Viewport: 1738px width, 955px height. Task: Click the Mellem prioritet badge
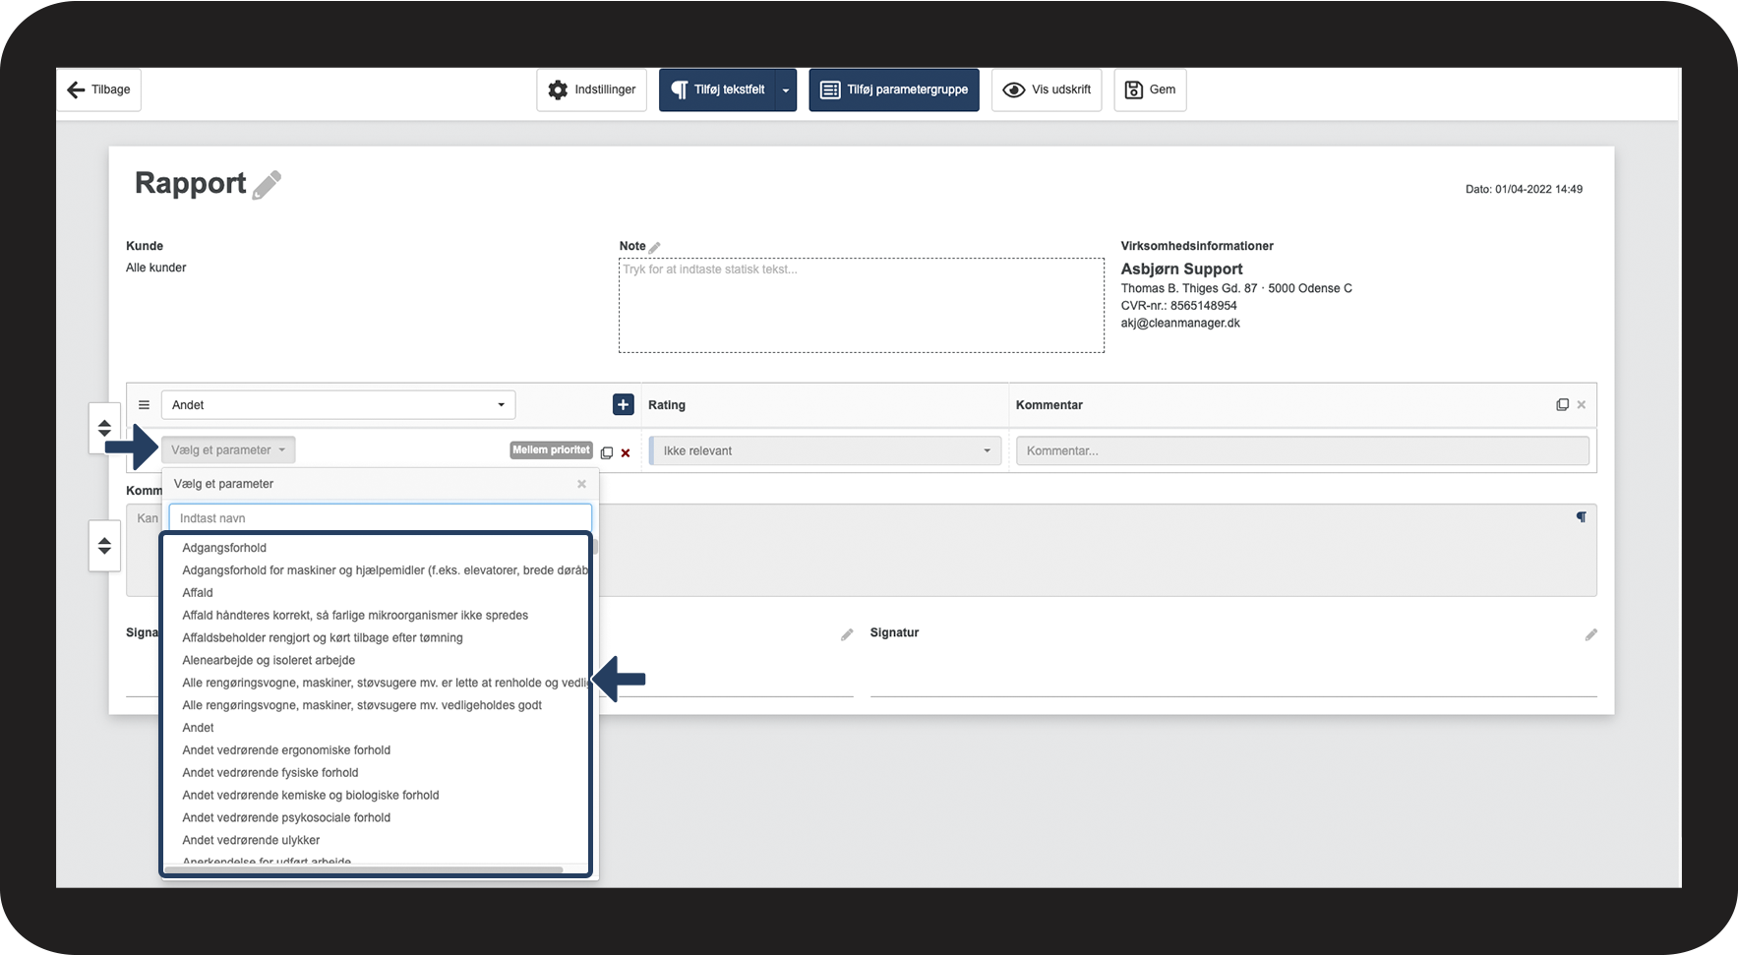551,449
